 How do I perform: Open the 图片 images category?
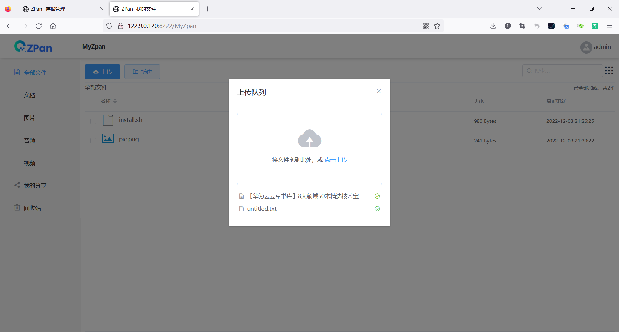(x=29, y=118)
